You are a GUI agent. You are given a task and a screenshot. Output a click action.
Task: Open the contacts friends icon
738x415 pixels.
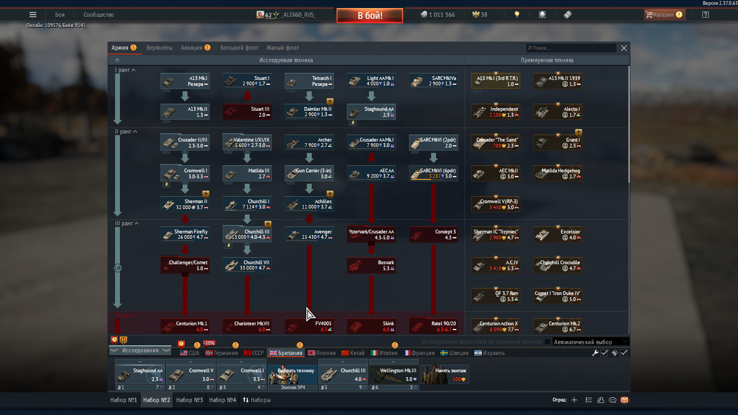[x=601, y=400]
